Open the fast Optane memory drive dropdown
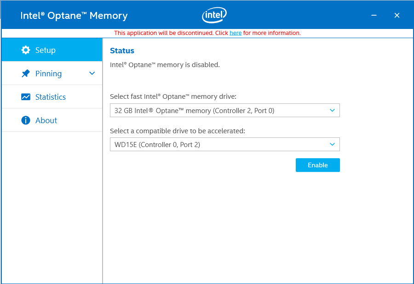This screenshot has width=414, height=284. pos(224,110)
